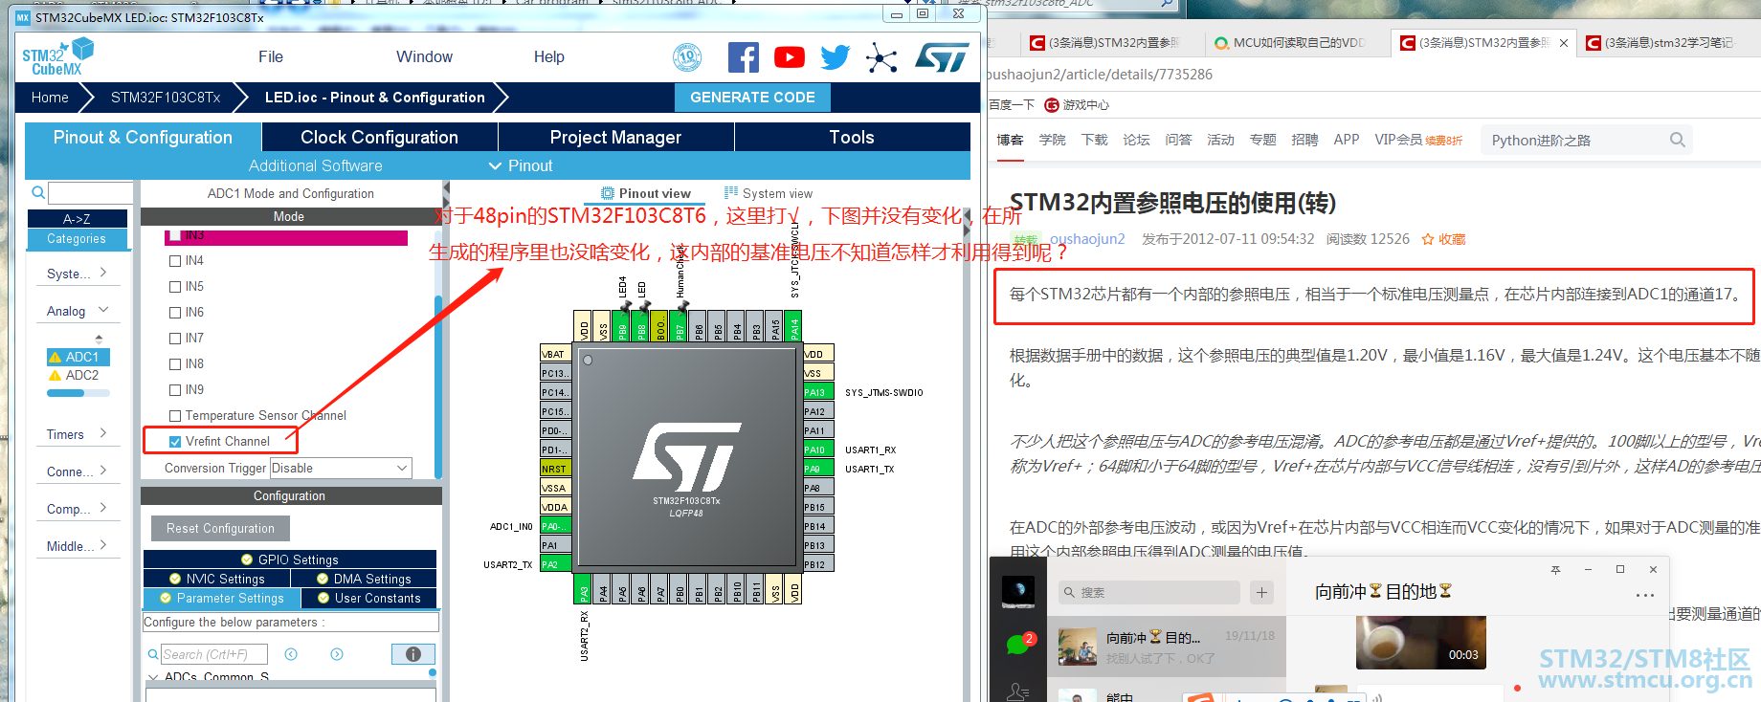This screenshot has height=702, width=1761.
Task: Go to next parameter search result
Action: point(337,654)
